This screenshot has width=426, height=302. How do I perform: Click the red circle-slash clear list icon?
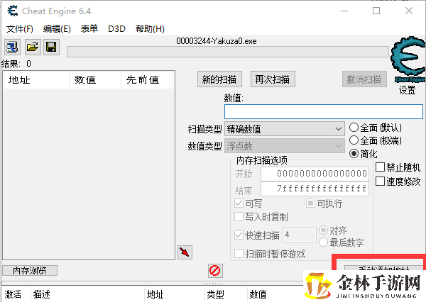215,271
